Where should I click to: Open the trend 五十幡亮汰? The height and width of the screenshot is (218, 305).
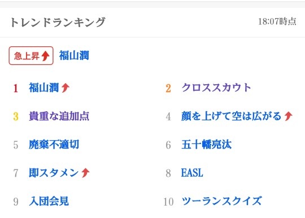(x=206, y=145)
